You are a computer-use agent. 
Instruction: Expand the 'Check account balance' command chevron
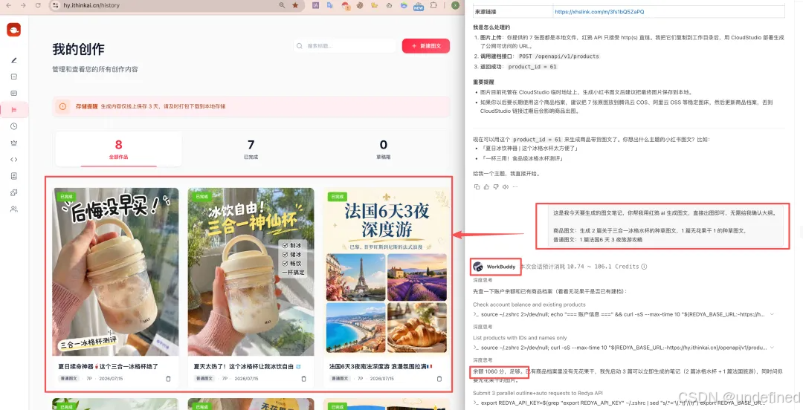coord(772,314)
